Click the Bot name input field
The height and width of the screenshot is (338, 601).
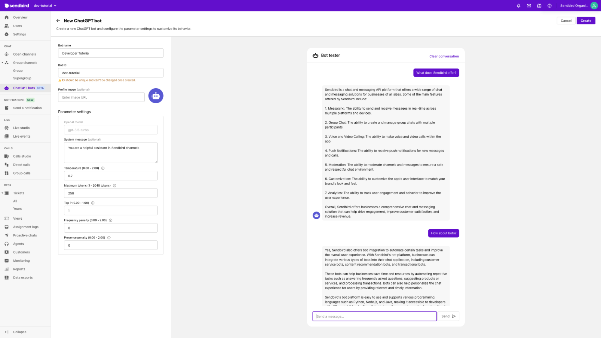coord(111,53)
